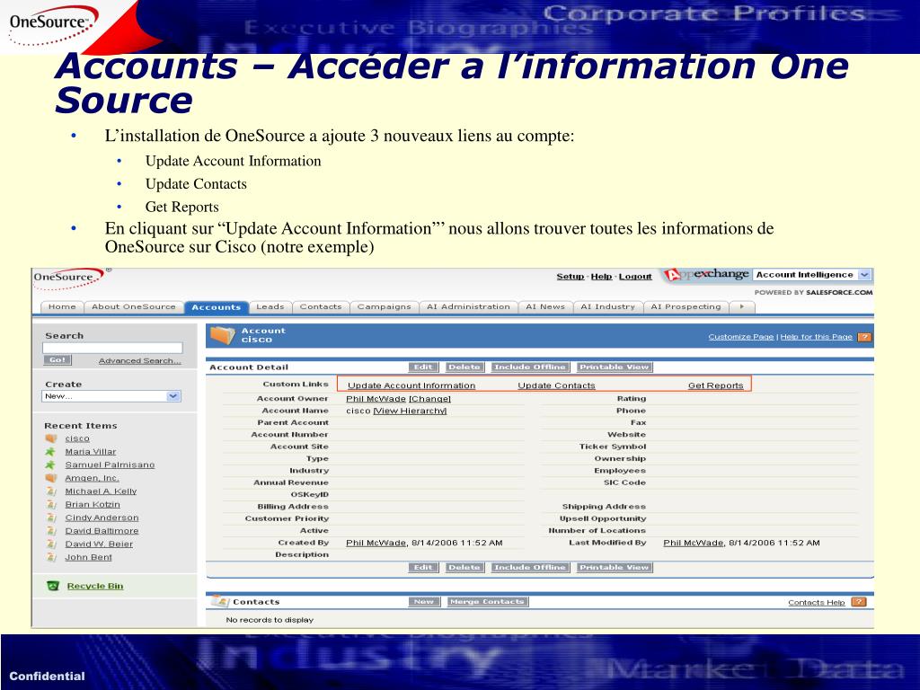Screen dimensions: 920x690
Task: Click the top Edit button in Account Detail
Action: [423, 367]
